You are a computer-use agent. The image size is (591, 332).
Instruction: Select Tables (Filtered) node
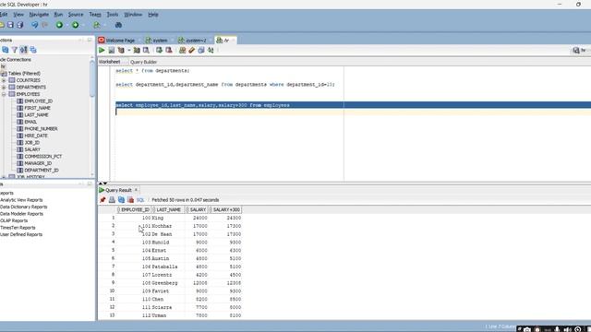coord(24,74)
